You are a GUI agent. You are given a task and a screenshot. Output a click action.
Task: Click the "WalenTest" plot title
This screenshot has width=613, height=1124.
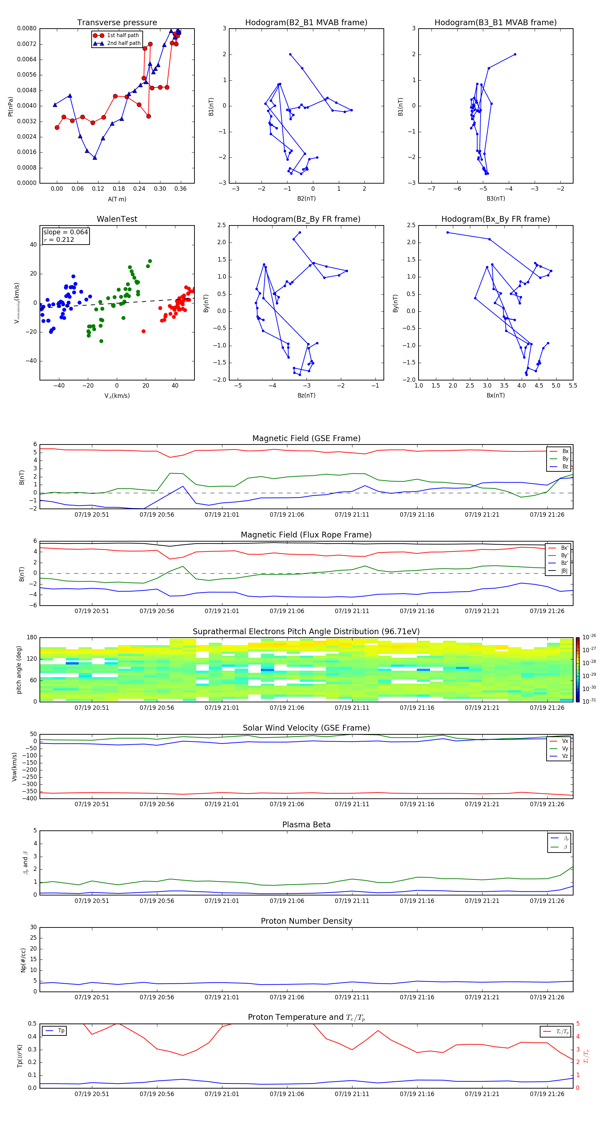coord(117,219)
